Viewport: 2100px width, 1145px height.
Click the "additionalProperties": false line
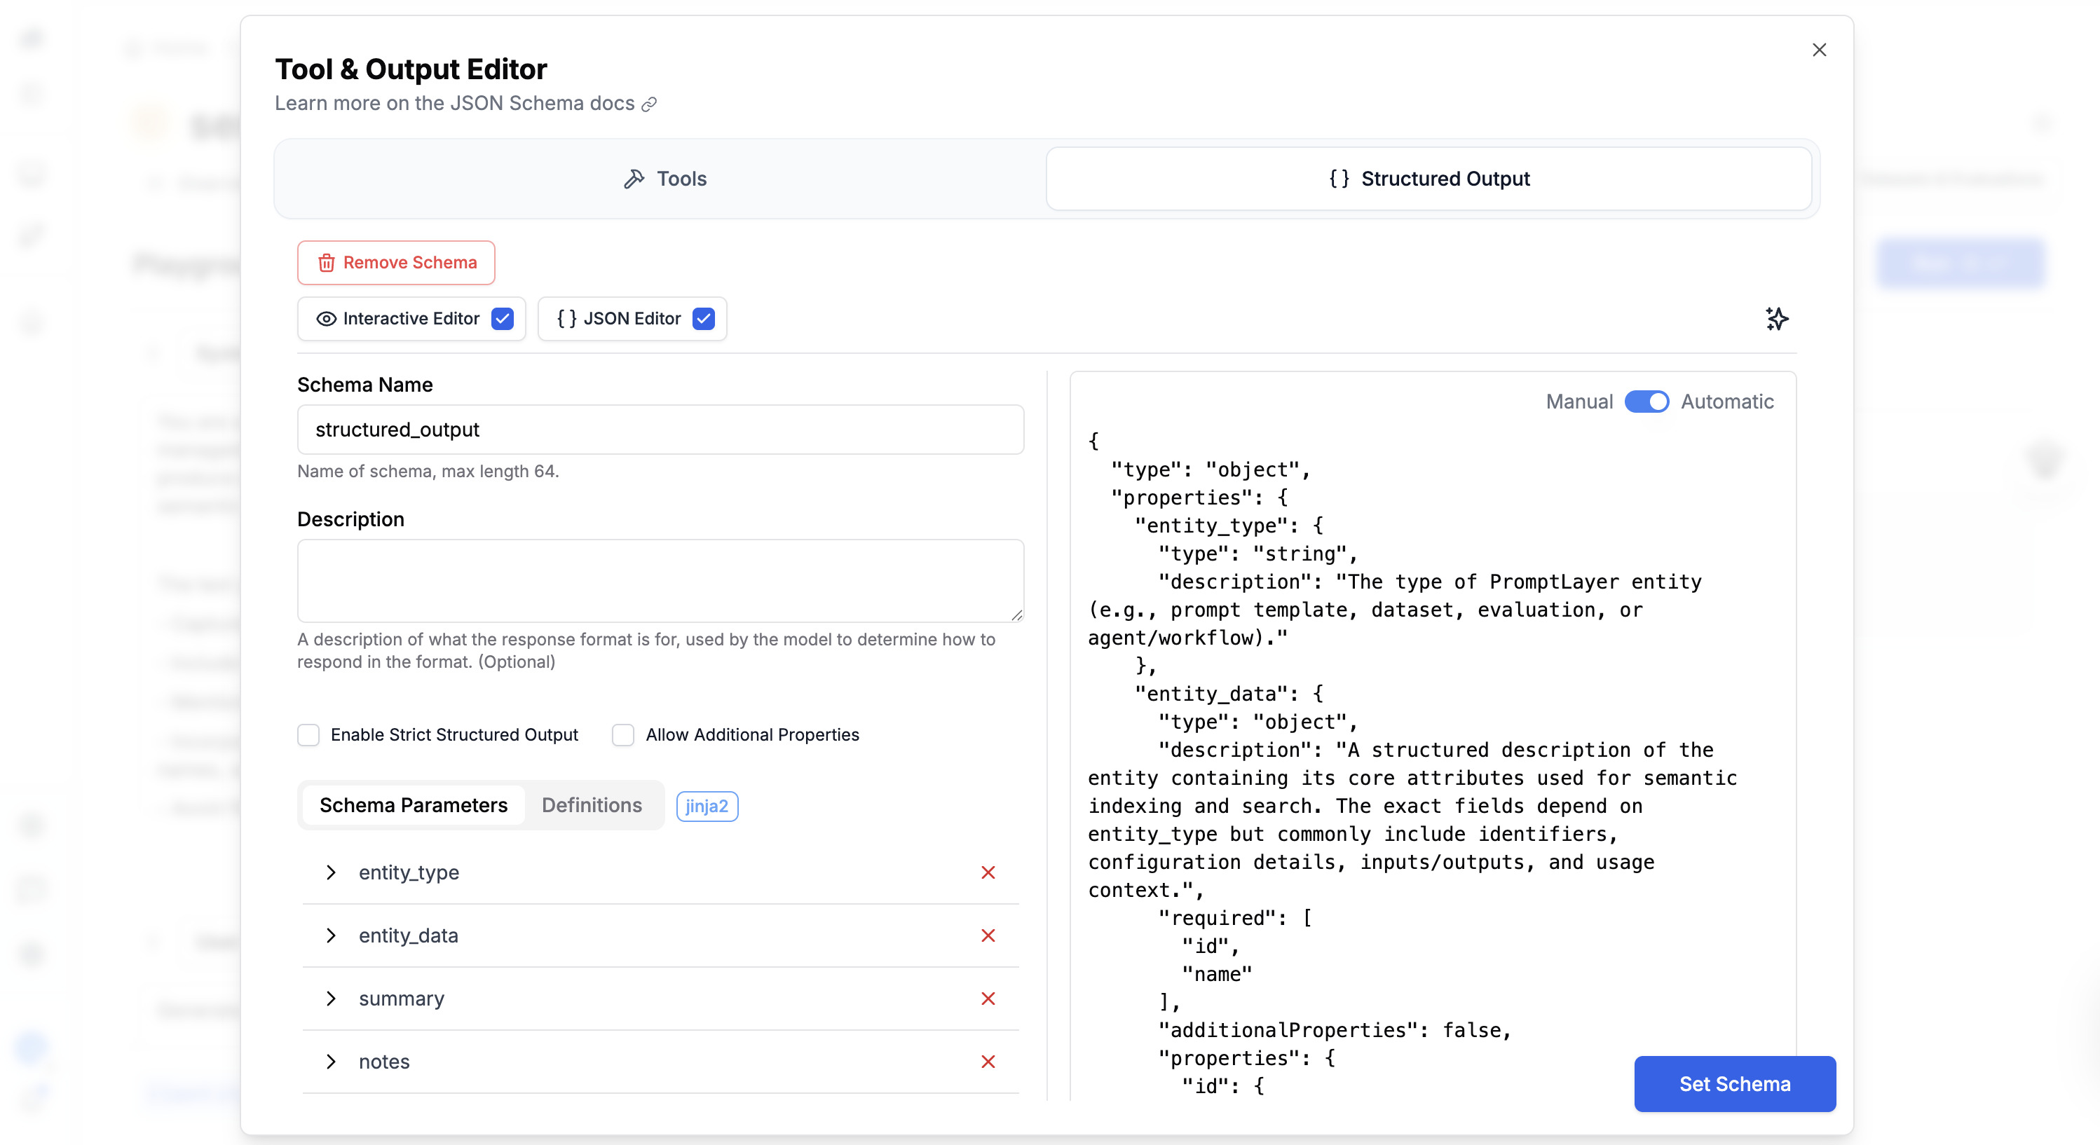coord(1335,1030)
